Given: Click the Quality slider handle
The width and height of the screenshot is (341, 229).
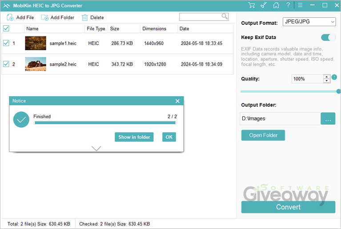Looking at the screenshot, I should point(338,91).
